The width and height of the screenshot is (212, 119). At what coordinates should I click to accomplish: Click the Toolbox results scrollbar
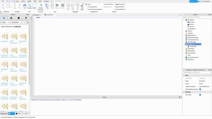pyautogui.click(x=29, y=55)
